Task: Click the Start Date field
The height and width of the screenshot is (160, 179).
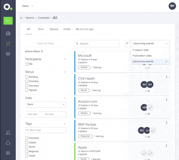Action: (x=33, y=114)
